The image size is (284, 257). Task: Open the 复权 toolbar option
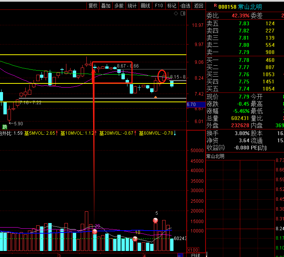tap(93, 6)
